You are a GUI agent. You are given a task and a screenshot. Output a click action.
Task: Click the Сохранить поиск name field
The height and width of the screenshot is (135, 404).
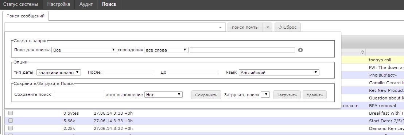[79, 94]
